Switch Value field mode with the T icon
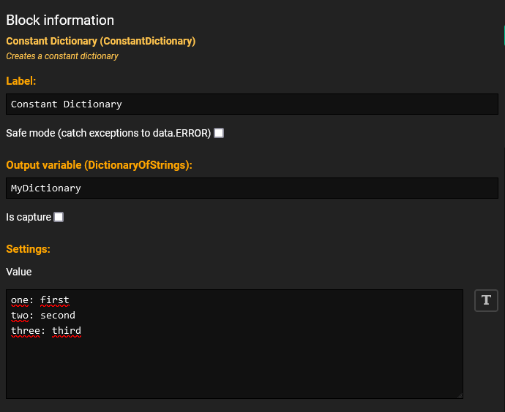 point(486,300)
